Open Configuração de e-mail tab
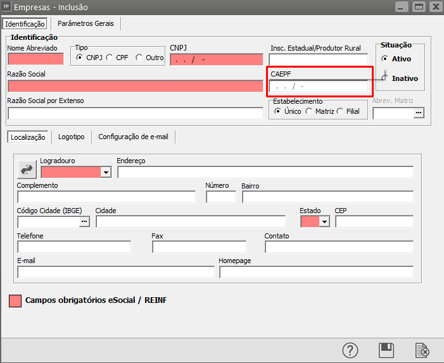Image resolution: width=444 pixels, height=363 pixels. (133, 137)
